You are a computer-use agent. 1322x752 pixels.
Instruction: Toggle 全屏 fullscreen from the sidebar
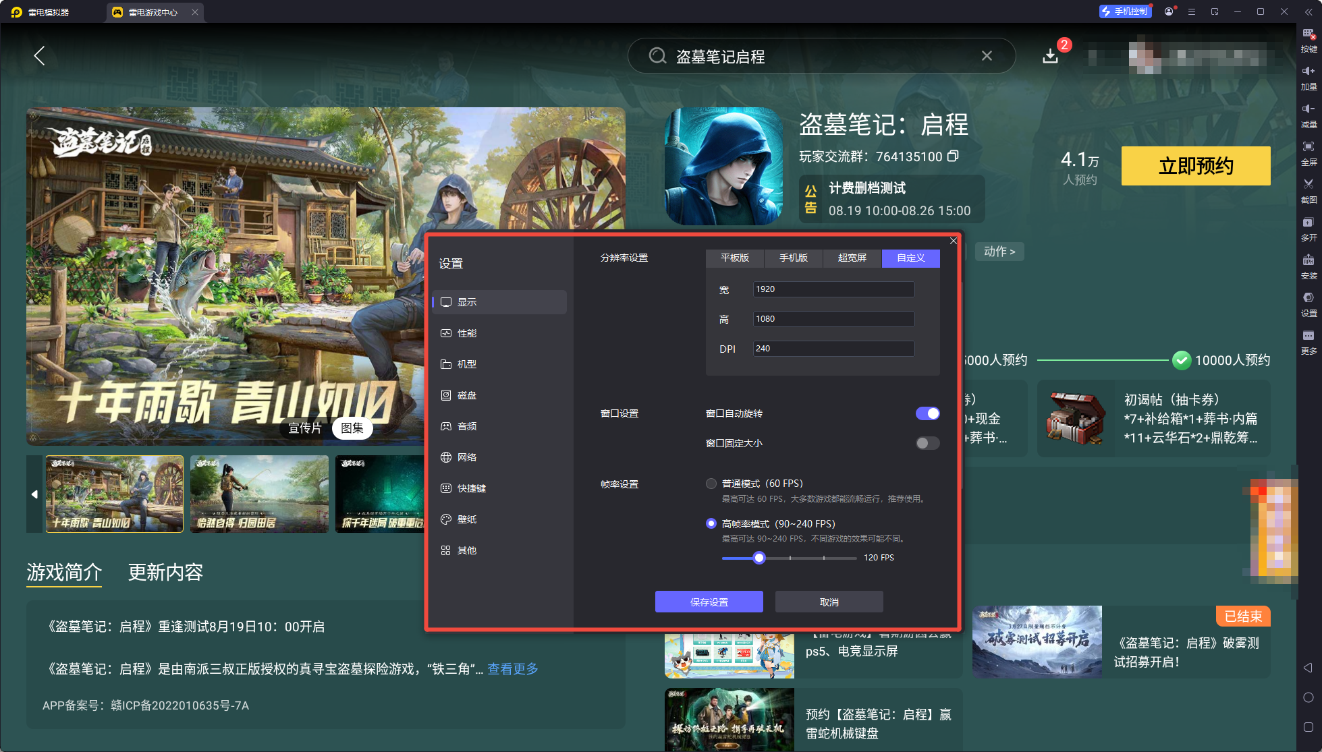pyautogui.click(x=1309, y=153)
